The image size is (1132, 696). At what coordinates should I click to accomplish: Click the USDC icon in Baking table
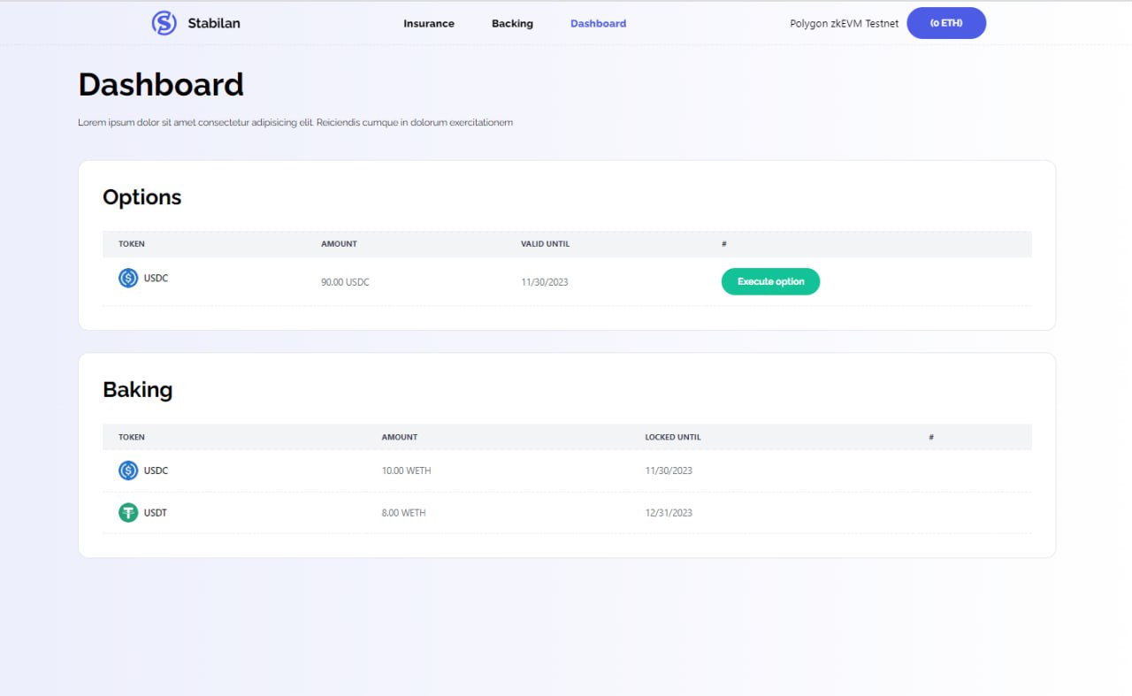[128, 470]
